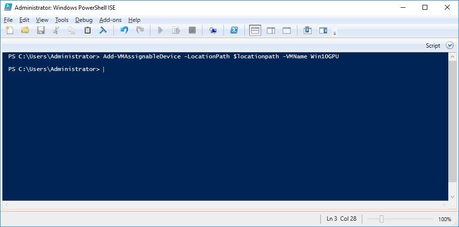Show Script Pane Top layout

click(x=255, y=31)
